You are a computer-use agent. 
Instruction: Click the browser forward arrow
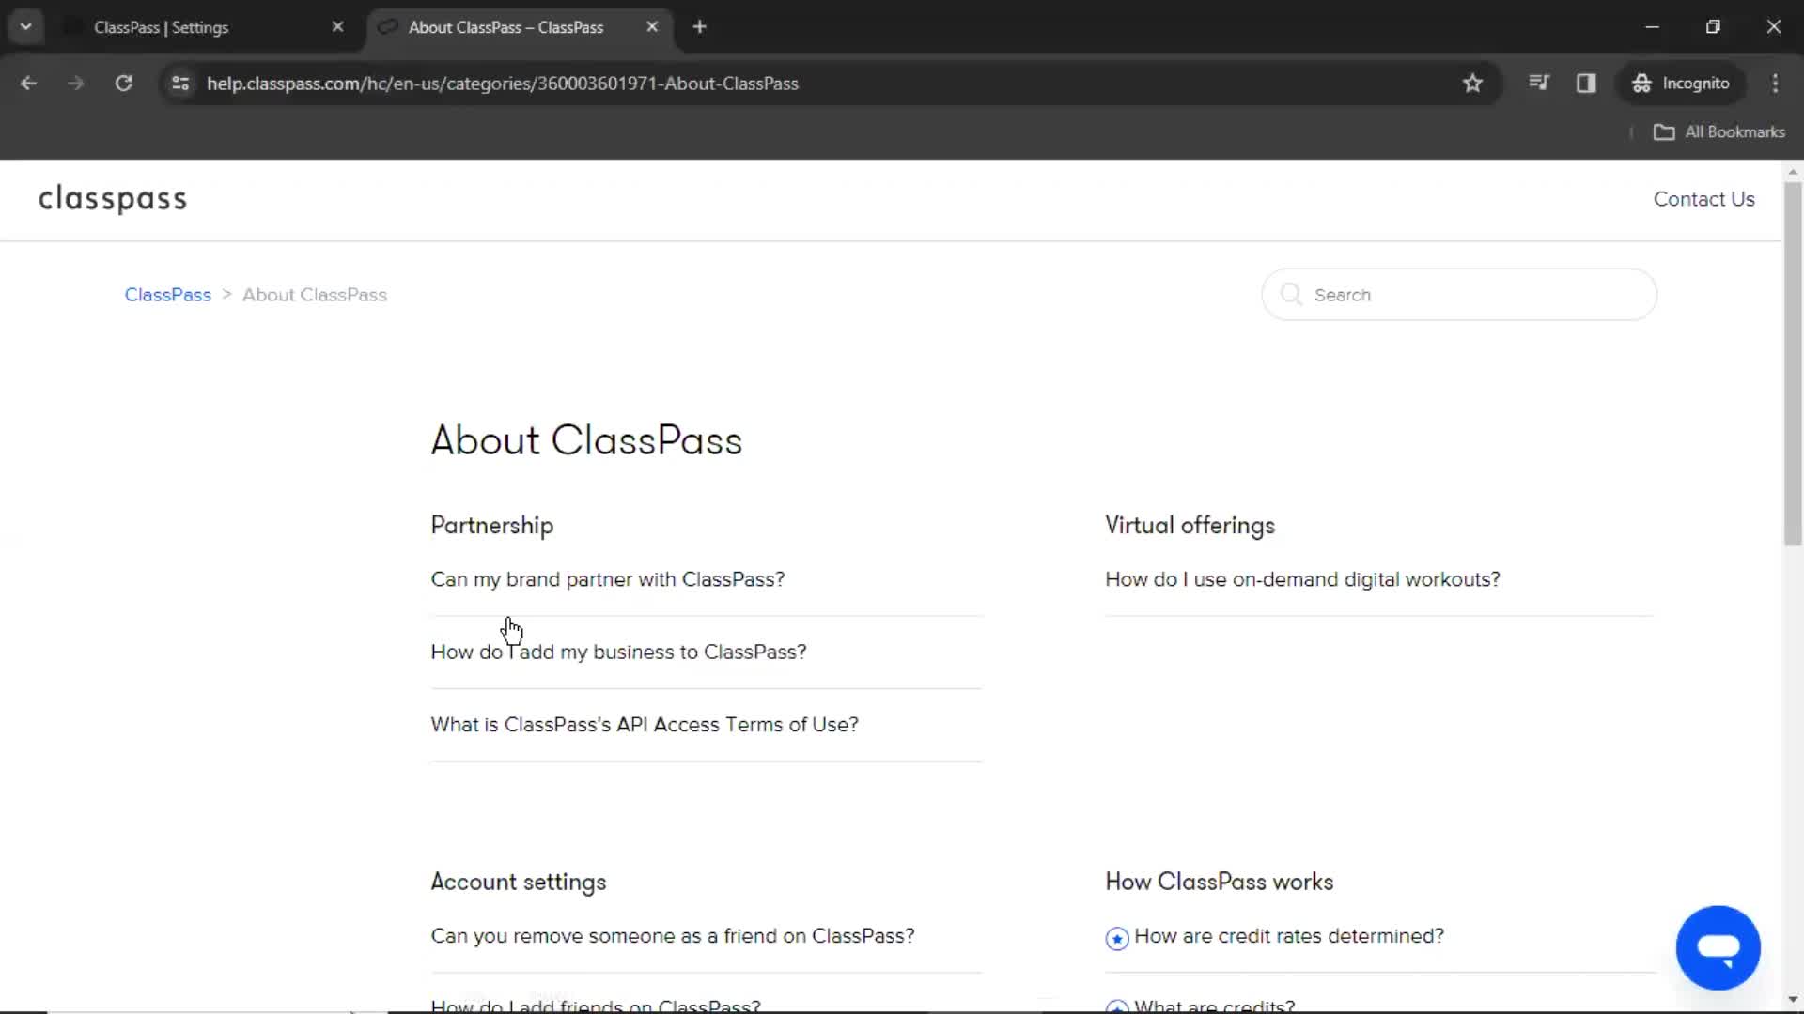[x=75, y=83]
